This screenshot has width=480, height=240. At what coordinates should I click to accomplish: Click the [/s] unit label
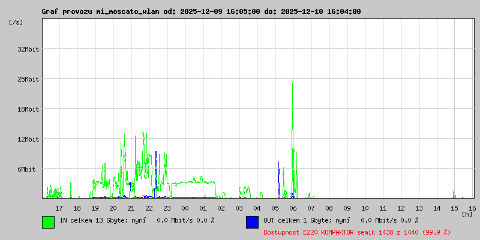16,22
